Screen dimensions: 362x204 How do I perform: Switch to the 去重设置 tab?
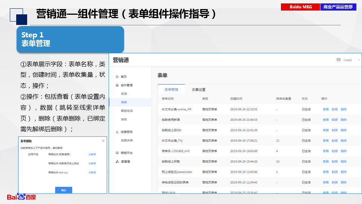199,90
